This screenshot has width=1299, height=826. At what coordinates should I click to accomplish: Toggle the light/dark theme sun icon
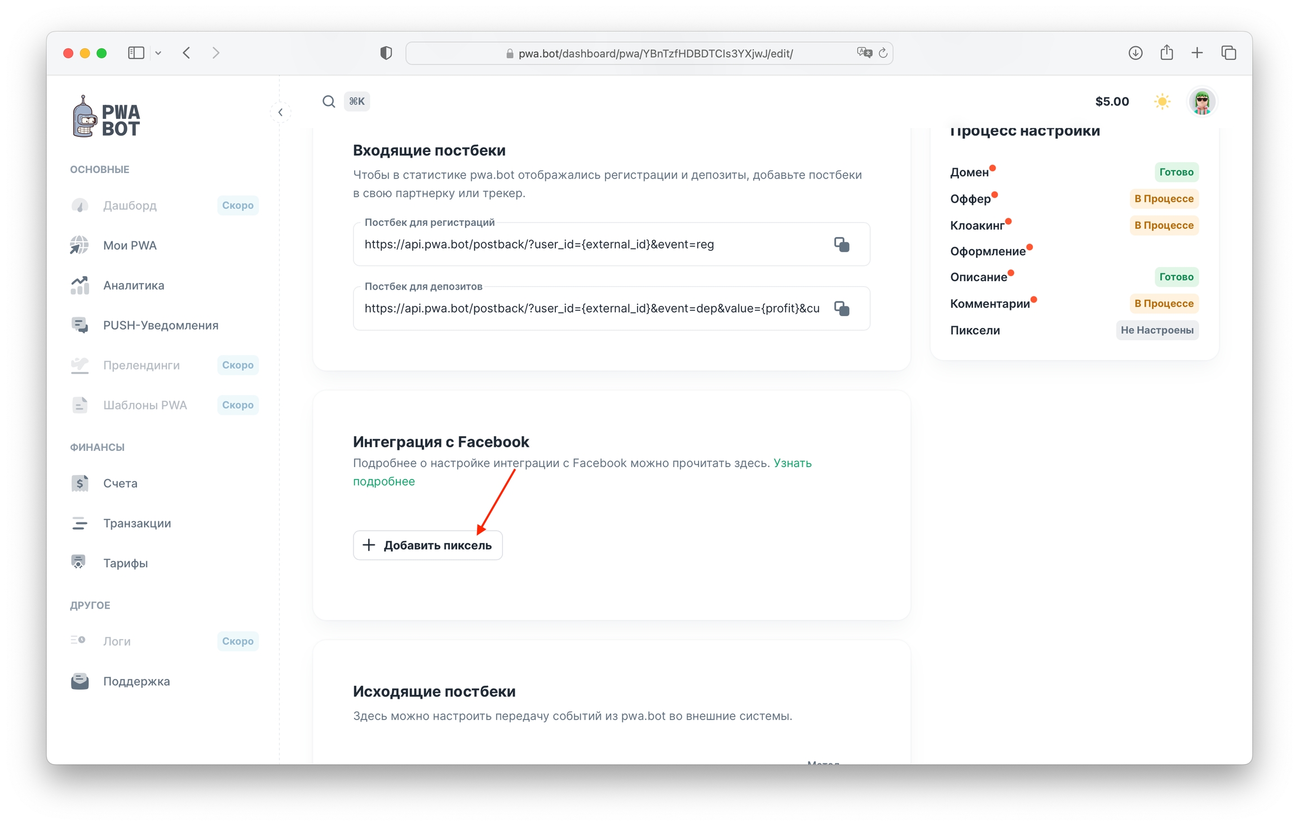click(x=1161, y=101)
